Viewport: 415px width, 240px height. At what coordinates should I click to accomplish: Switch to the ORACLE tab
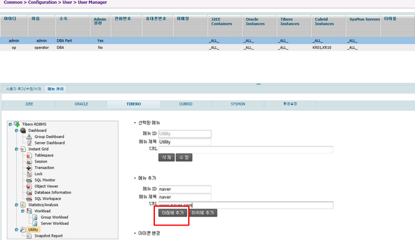point(81,104)
